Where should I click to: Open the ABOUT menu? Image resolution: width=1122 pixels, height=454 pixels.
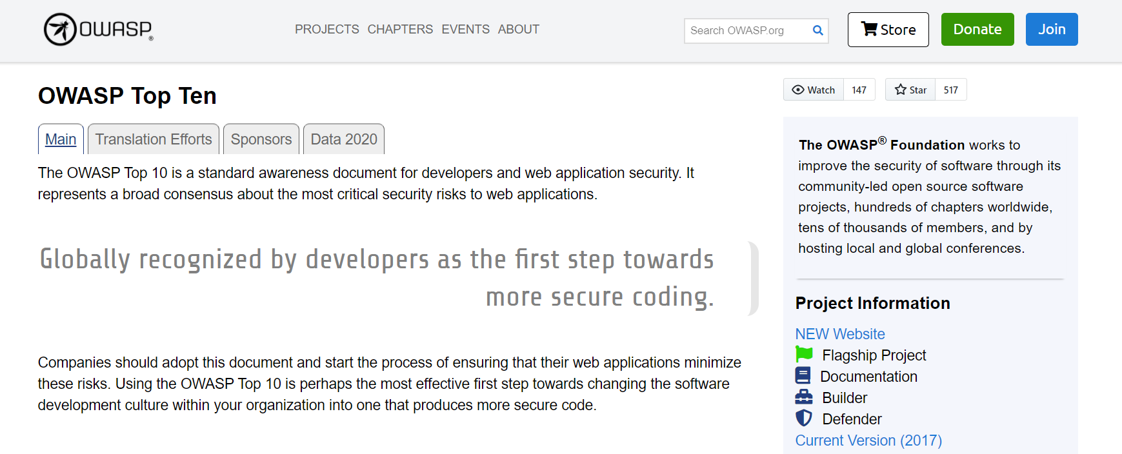519,30
